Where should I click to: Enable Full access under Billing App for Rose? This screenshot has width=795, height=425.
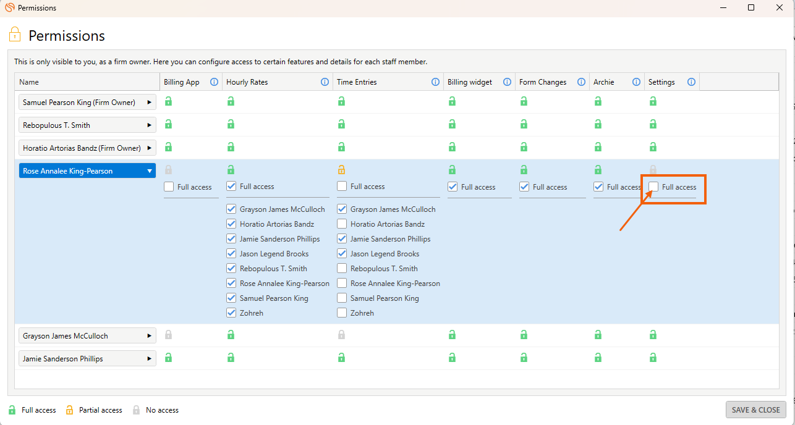click(x=169, y=187)
